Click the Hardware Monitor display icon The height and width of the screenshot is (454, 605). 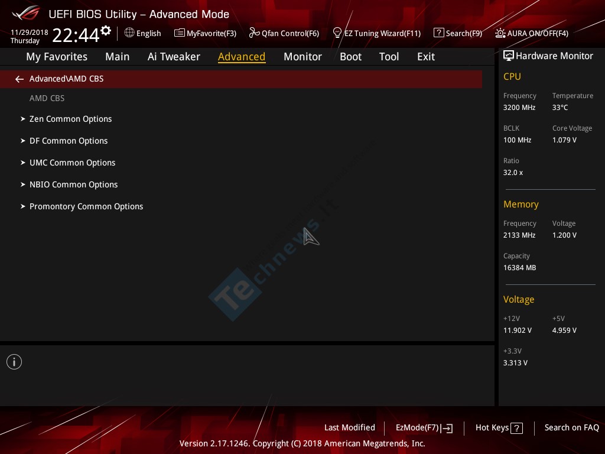(x=509, y=56)
